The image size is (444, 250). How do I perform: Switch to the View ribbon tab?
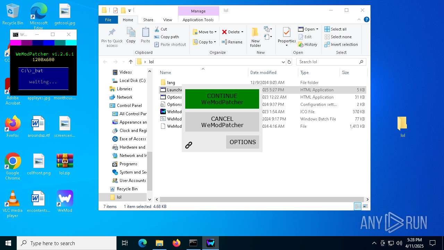[168, 20]
